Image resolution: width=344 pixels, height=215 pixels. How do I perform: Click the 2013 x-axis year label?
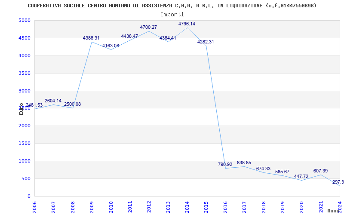pos(168,207)
